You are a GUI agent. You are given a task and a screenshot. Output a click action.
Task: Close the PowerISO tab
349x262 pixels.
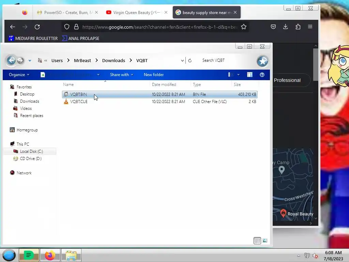(x=96, y=13)
